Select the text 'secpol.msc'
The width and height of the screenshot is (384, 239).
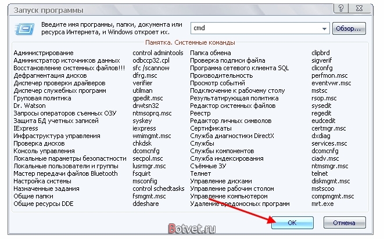tap(148, 158)
